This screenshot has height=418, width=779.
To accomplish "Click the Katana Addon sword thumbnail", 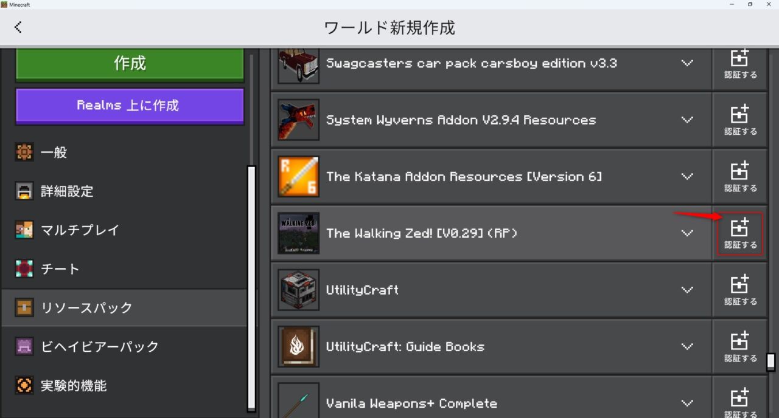I will [x=299, y=176].
